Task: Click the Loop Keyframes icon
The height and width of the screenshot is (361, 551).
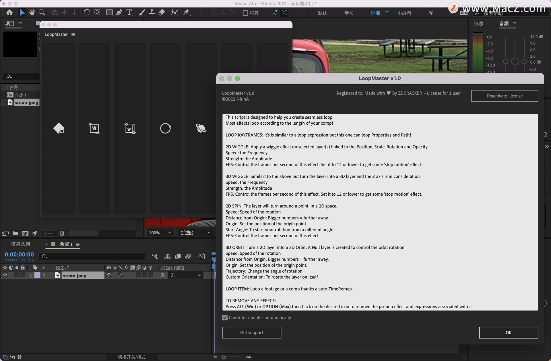Action: click(59, 128)
